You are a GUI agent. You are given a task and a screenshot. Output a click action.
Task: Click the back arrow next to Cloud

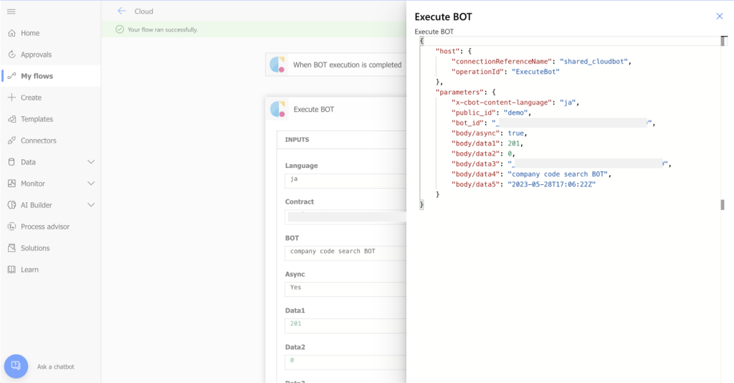click(122, 11)
